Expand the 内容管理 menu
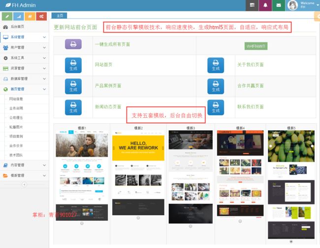 [x=25, y=165]
